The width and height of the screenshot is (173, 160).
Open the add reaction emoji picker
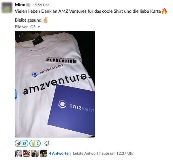(47, 143)
